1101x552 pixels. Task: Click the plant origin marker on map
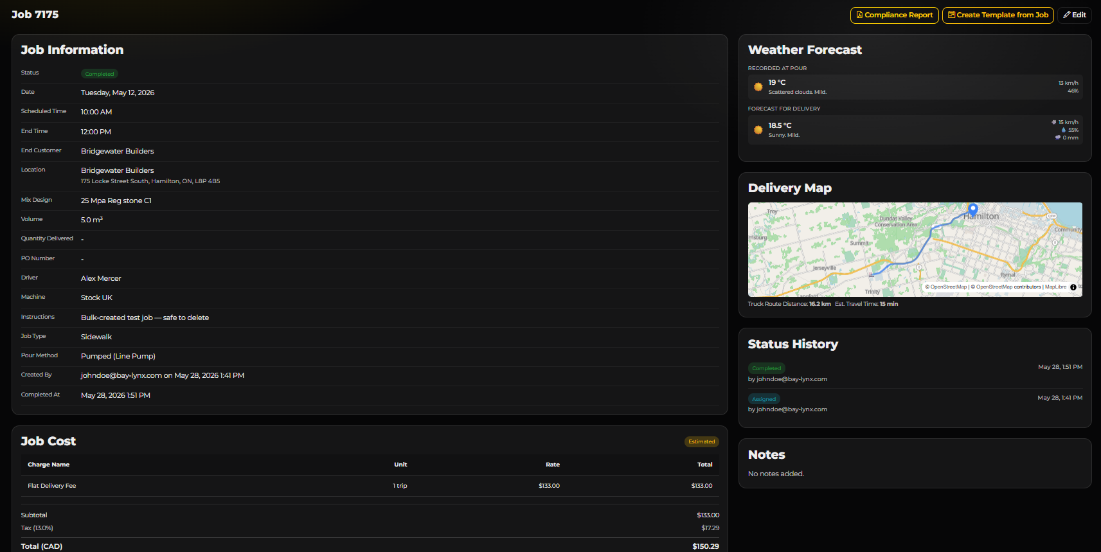click(x=871, y=274)
